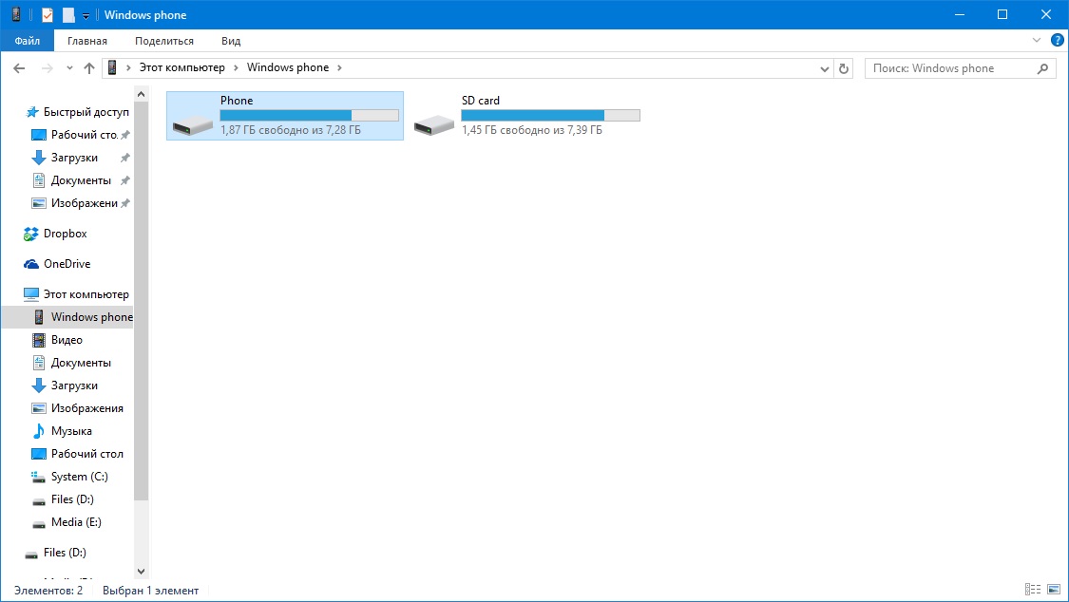Image resolution: width=1069 pixels, height=602 pixels.
Task: Open the last Files (D:) entry in navigation pane
Action: point(65,553)
